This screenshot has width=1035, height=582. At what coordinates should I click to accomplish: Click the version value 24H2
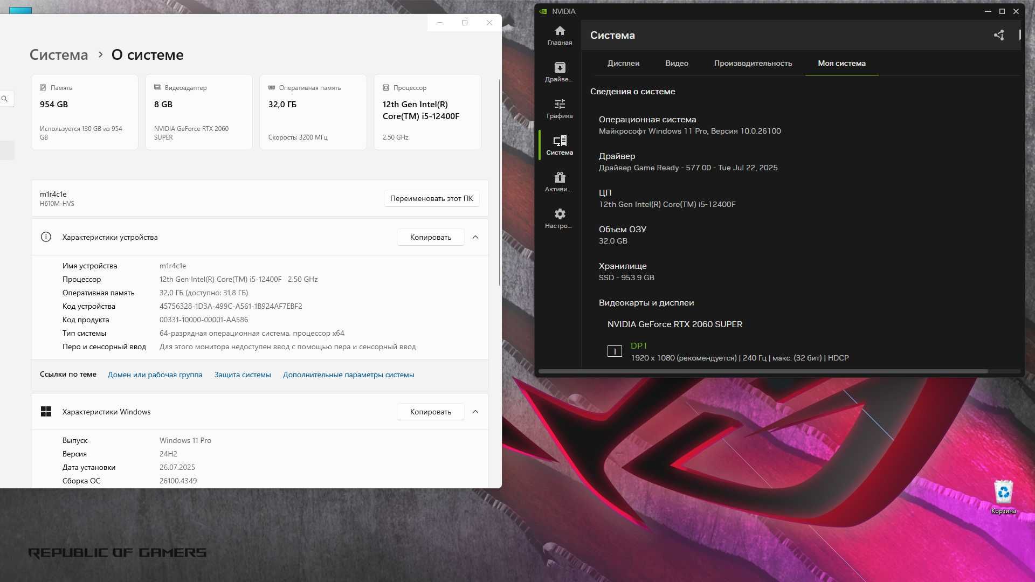pyautogui.click(x=168, y=454)
